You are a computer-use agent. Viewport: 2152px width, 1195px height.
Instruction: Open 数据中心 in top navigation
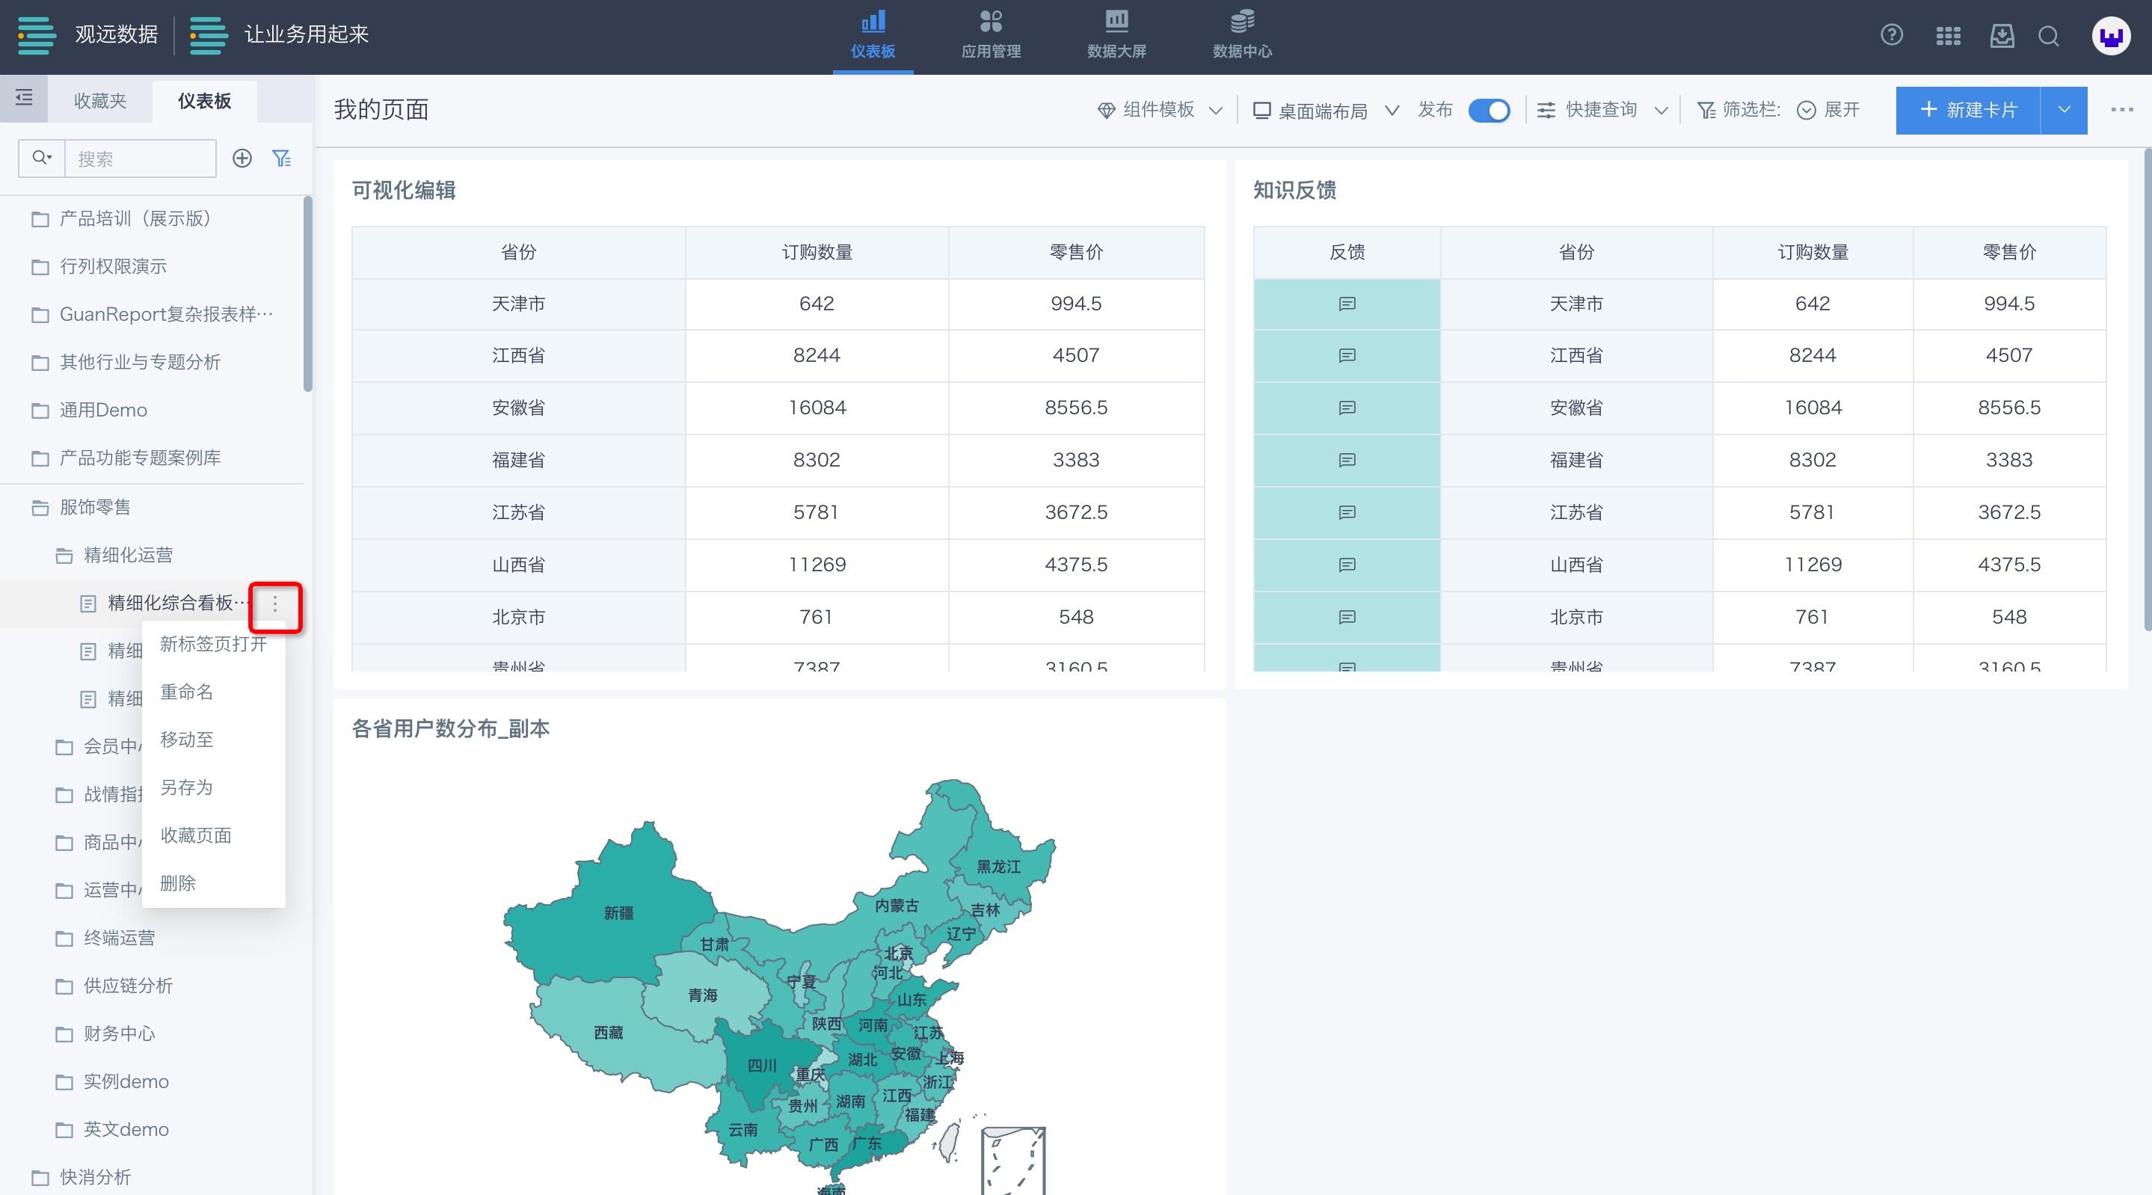coord(1242,35)
